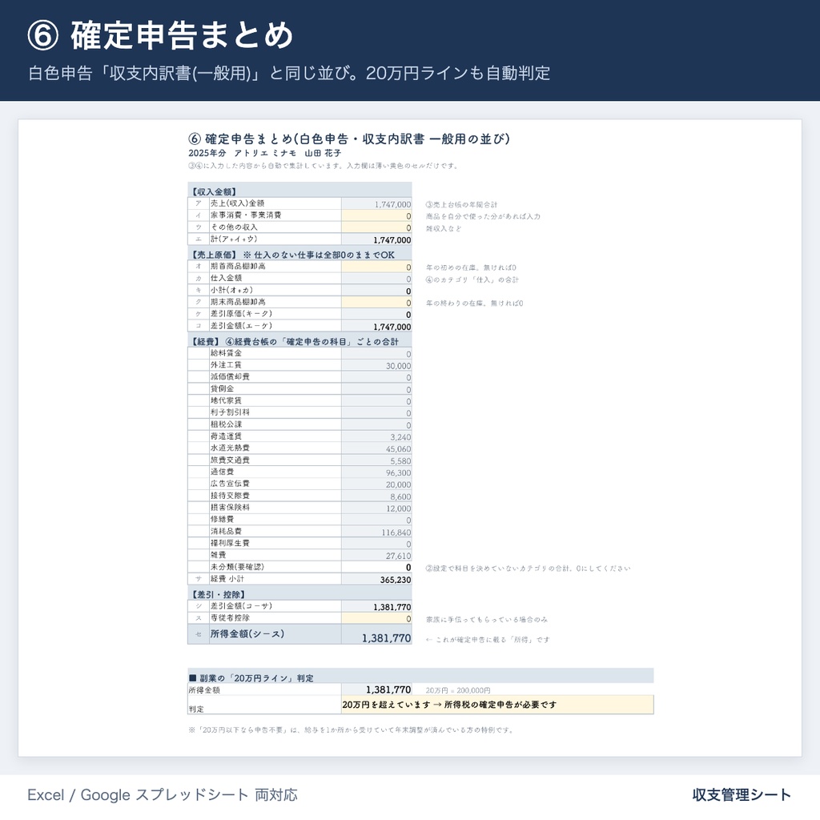
Task: Click the 売上(収入)金額 value 1,747,000
Action: (392, 204)
